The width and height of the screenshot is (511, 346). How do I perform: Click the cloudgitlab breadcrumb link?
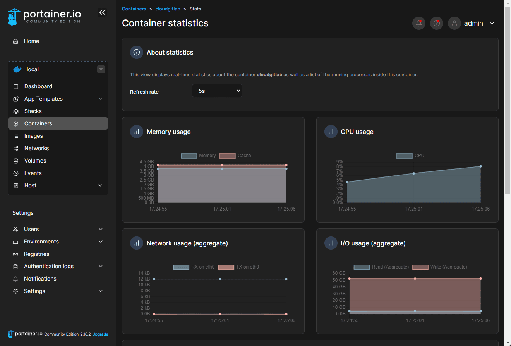tap(168, 9)
